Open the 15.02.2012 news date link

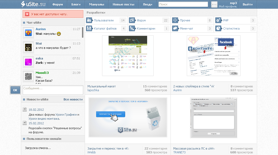pyautogui.click(x=36, y=123)
